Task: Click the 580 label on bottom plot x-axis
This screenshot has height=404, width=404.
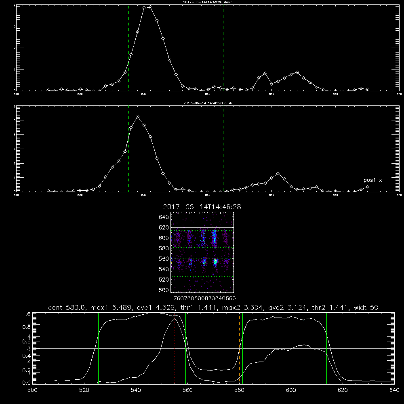Action: tap(239, 390)
